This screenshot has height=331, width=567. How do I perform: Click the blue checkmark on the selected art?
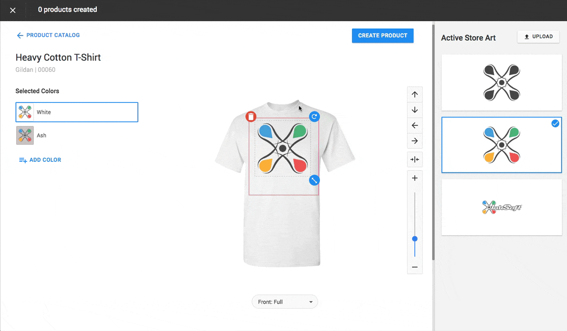click(x=555, y=123)
